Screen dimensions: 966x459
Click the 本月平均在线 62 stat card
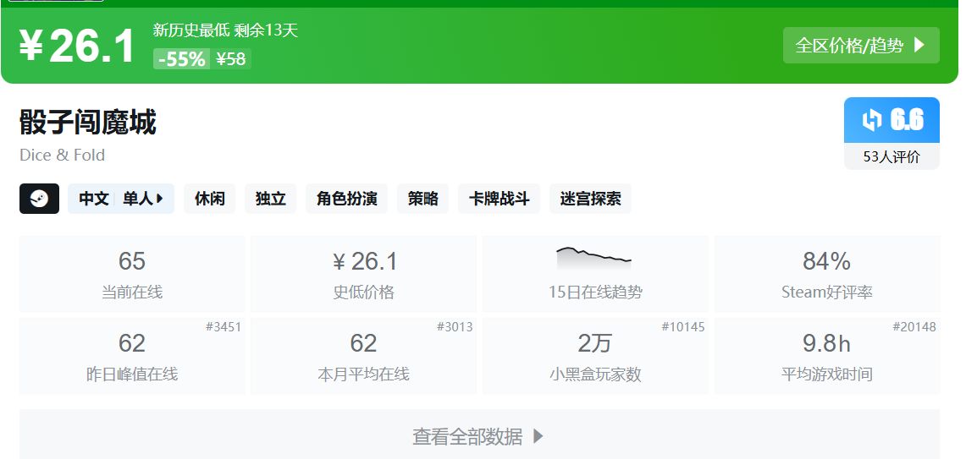click(363, 356)
